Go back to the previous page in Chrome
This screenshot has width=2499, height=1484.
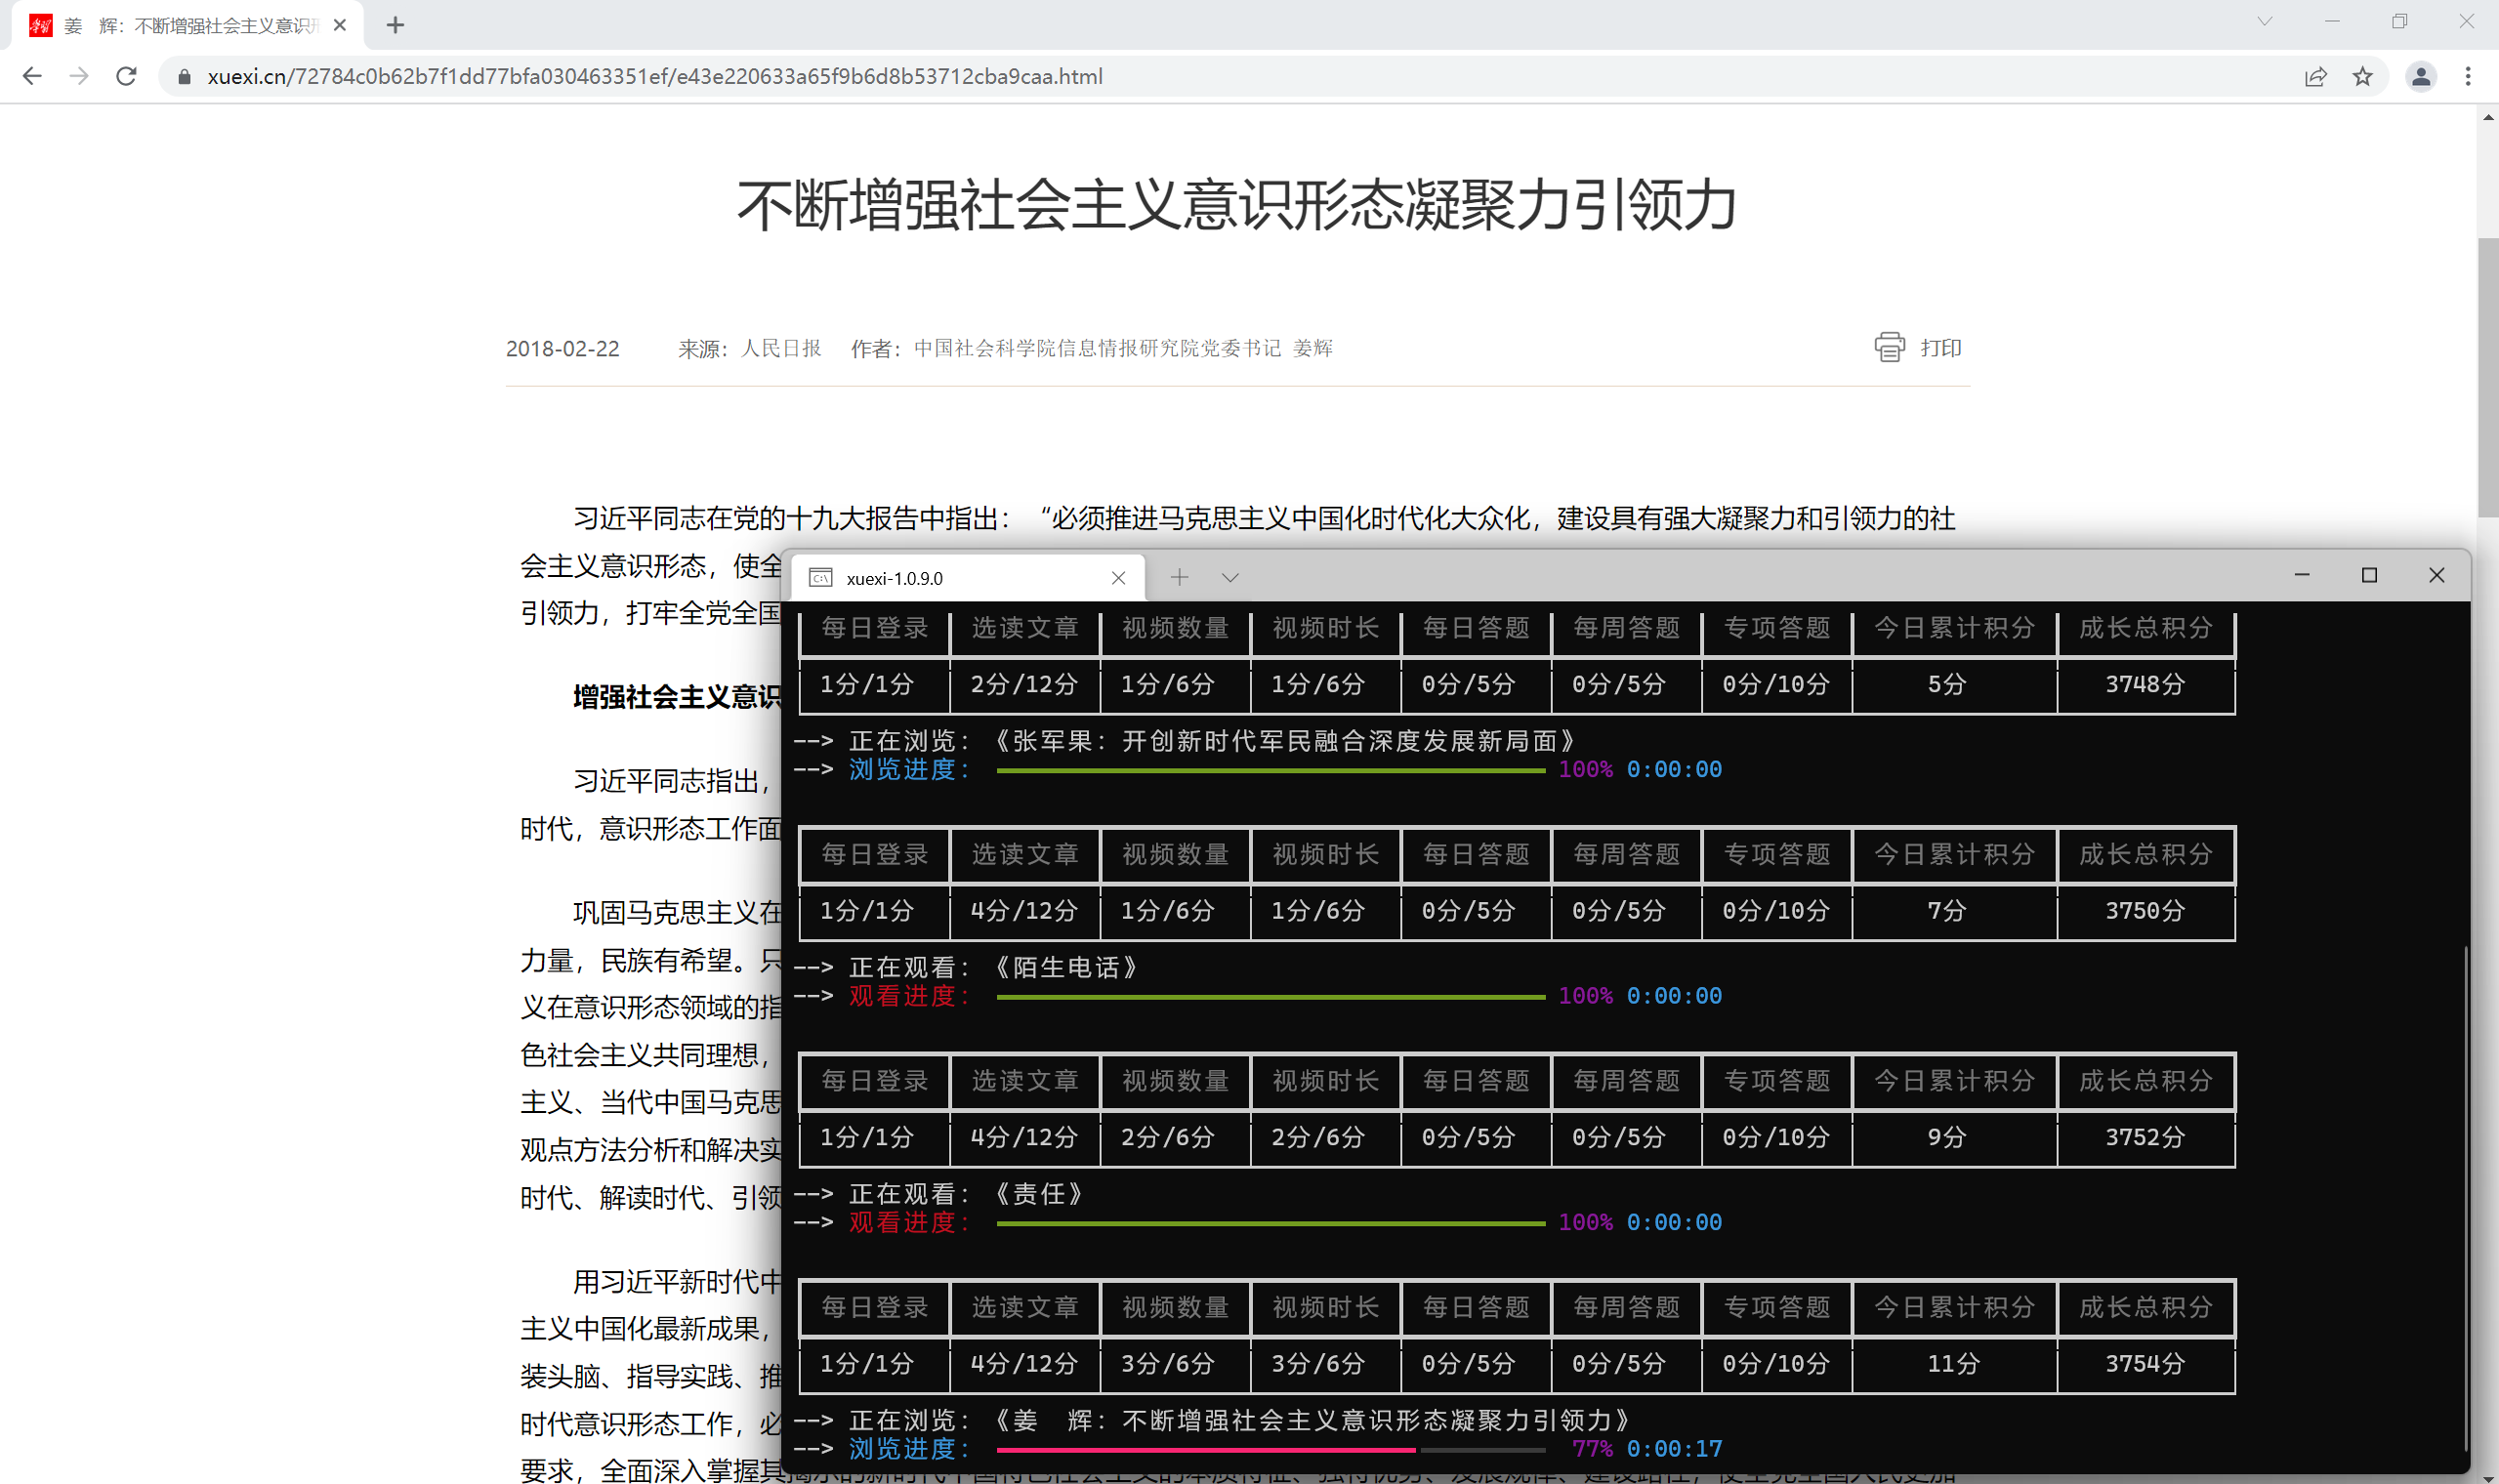[x=32, y=77]
